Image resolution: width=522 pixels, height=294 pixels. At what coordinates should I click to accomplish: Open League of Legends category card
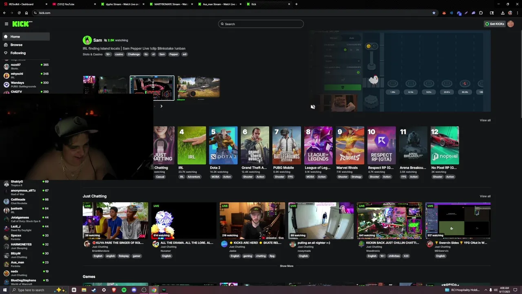(x=318, y=145)
